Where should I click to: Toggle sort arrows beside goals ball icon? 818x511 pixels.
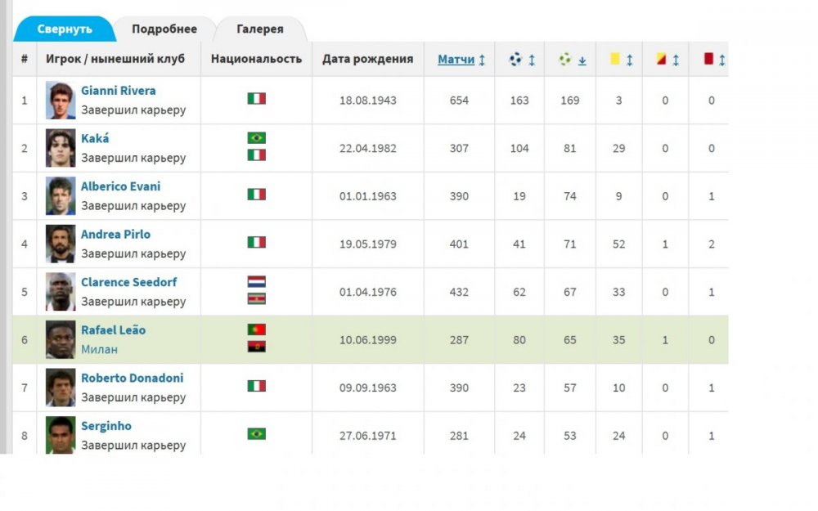(x=532, y=60)
